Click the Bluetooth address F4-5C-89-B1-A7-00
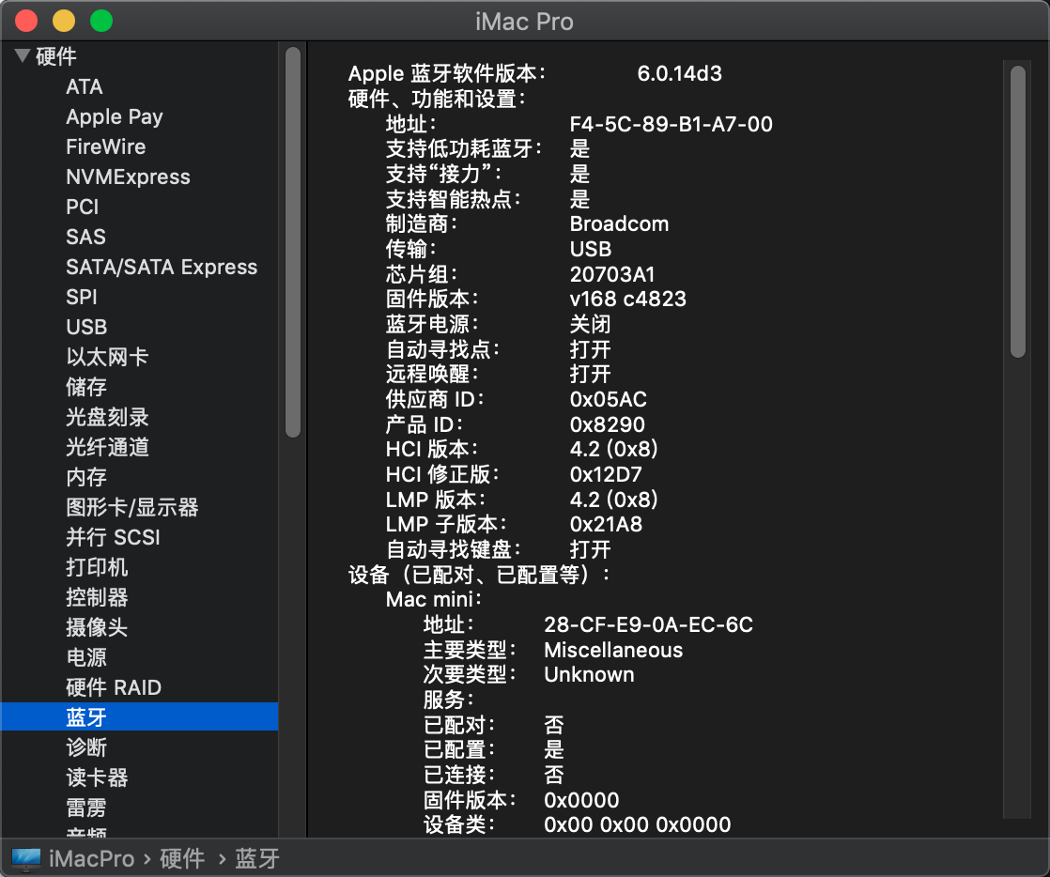The height and width of the screenshot is (877, 1050). 671,125
